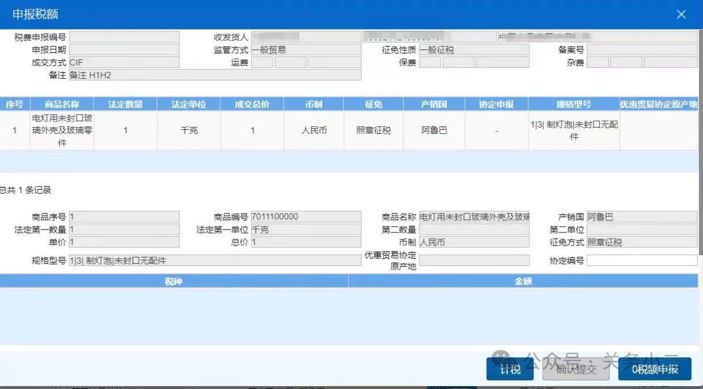Screen dimensions: 703x389
Task: Click the 协定申报 column header
Action: pyautogui.click(x=496, y=104)
